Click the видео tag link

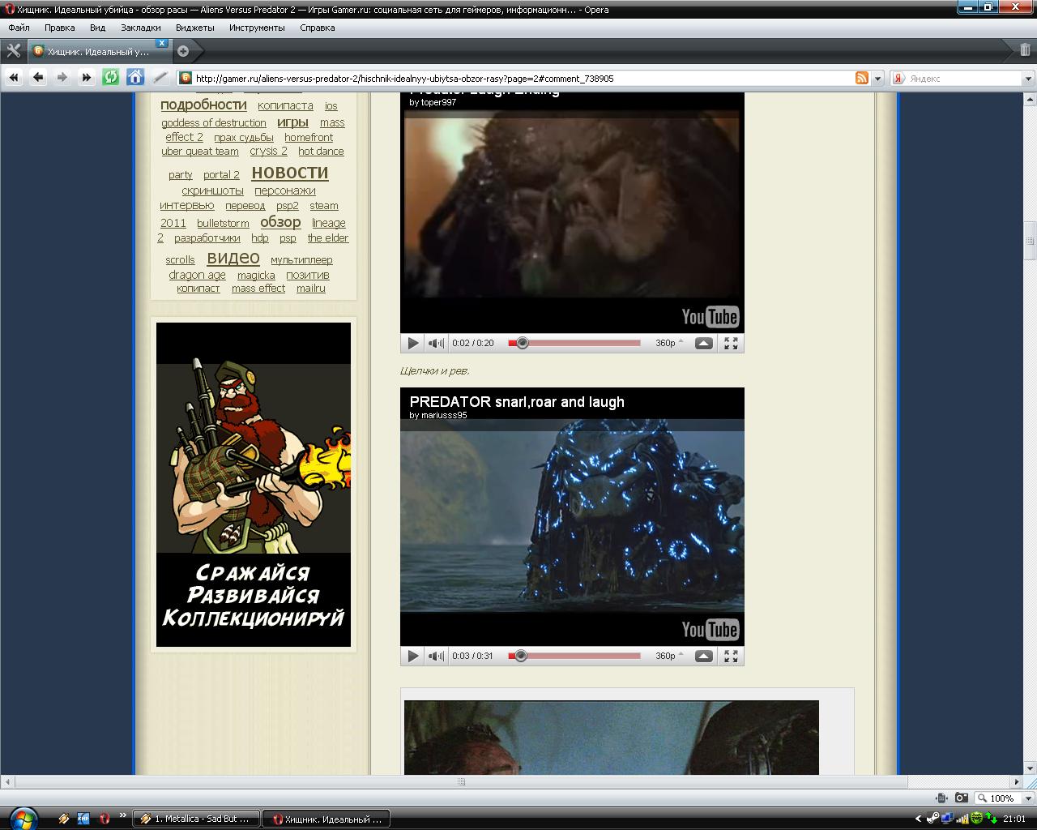(x=233, y=258)
